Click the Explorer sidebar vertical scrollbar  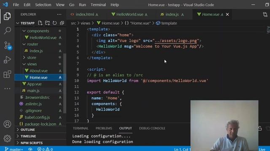click(x=65, y=83)
